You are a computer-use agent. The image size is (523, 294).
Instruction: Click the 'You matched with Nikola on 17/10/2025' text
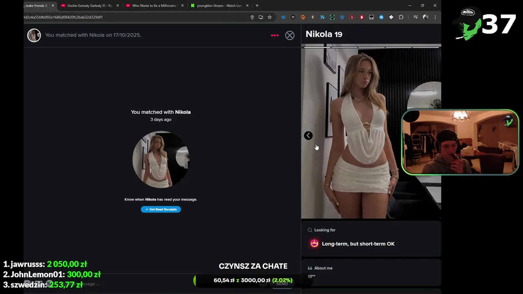coord(93,35)
